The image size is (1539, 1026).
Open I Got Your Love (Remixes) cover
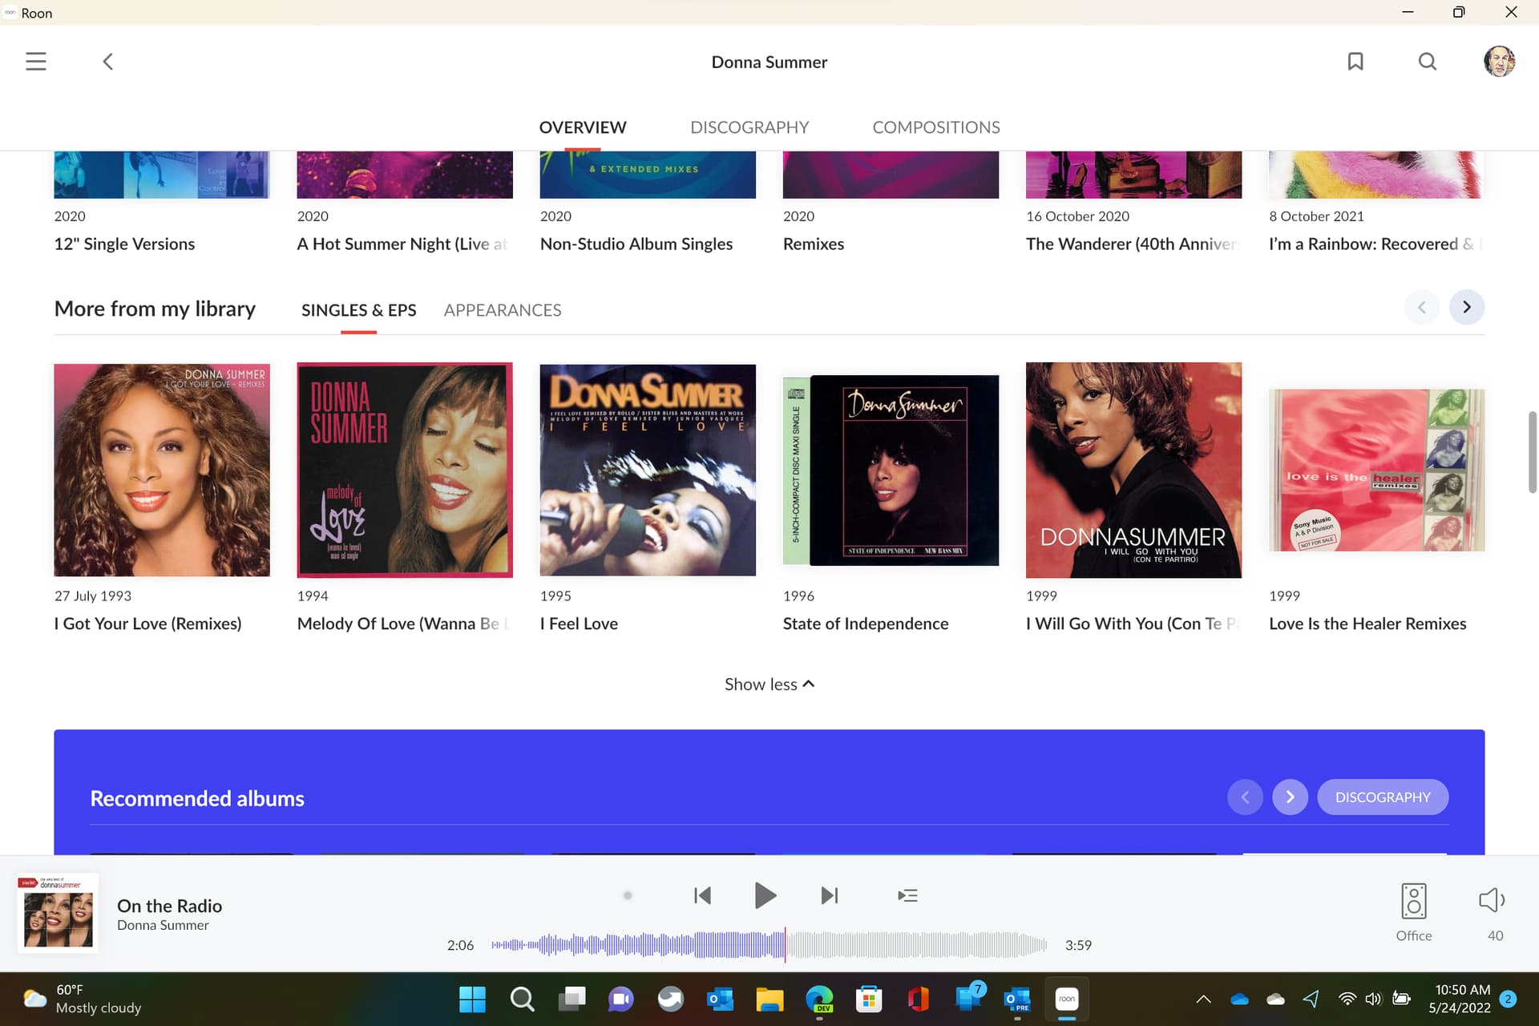pyautogui.click(x=162, y=471)
